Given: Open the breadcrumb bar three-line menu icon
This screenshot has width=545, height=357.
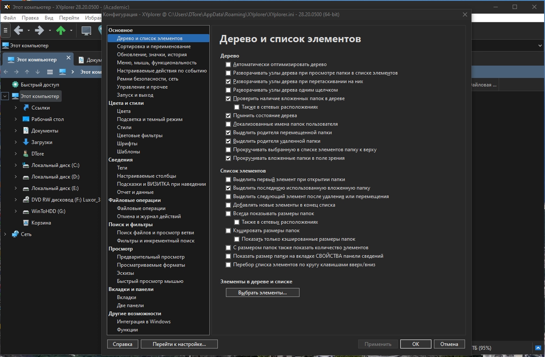Looking at the screenshot, I should pyautogui.click(x=50, y=72).
